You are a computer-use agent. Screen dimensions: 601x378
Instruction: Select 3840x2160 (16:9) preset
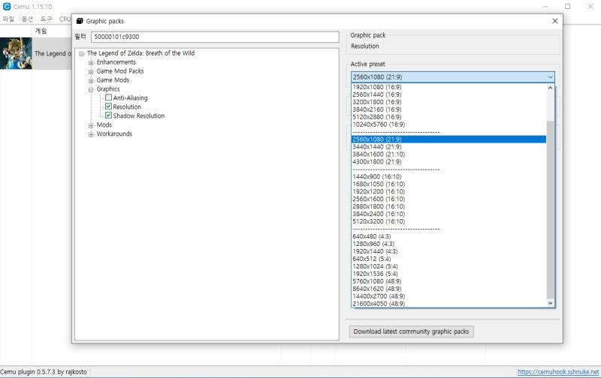tap(448, 109)
